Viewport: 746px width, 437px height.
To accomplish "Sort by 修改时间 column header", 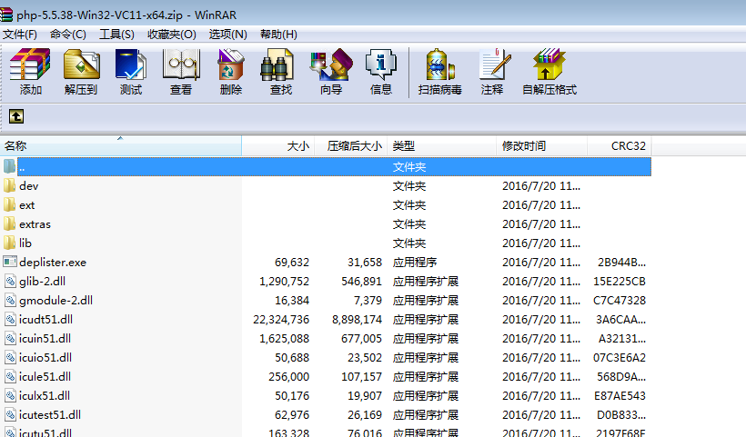I will tap(542, 146).
